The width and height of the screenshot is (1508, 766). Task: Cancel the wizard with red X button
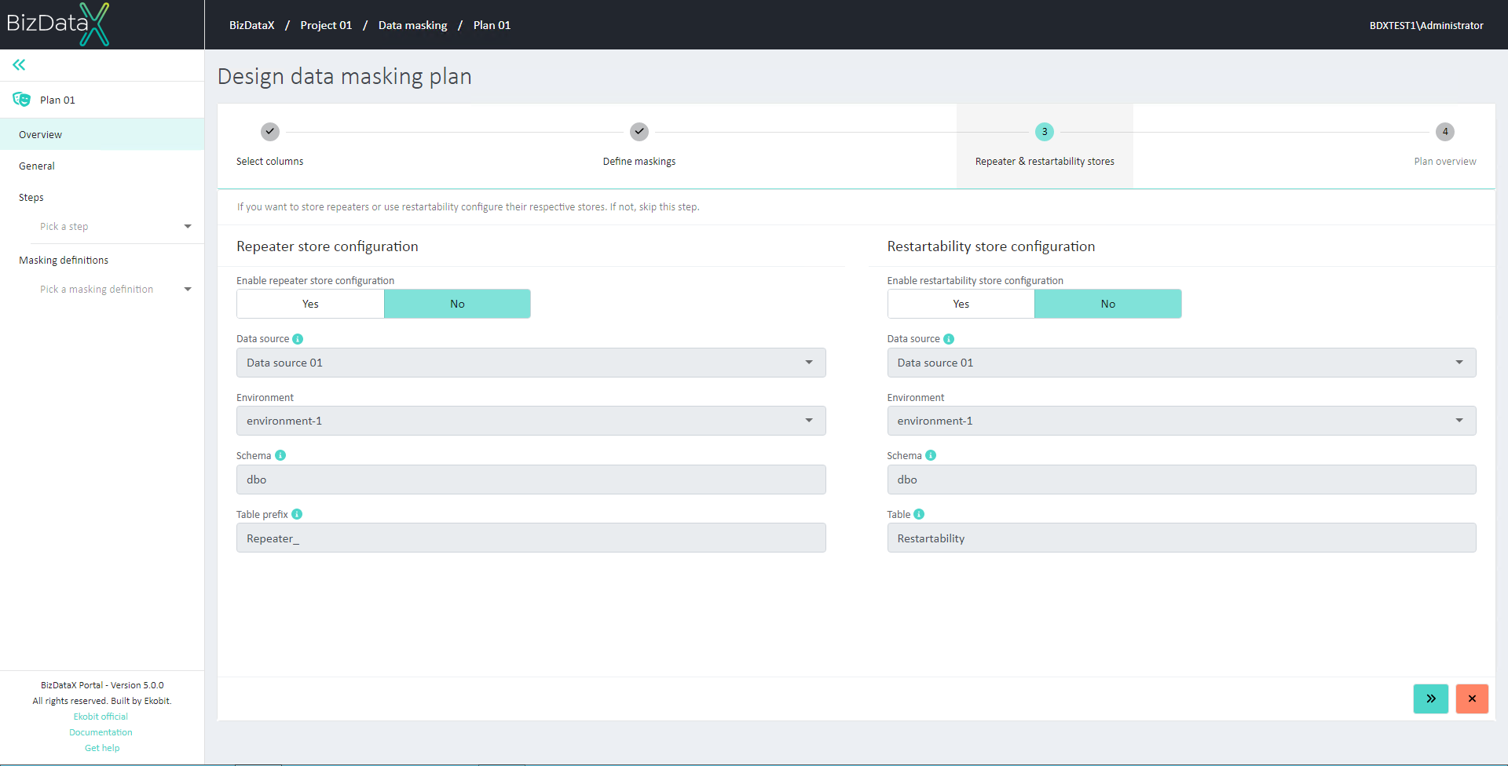(x=1472, y=699)
